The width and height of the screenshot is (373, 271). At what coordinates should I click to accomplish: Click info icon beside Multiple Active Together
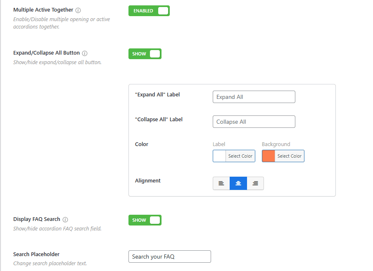tap(78, 10)
